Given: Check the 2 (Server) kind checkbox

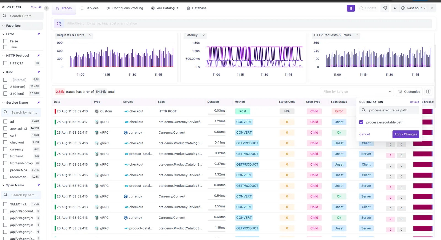Looking at the screenshot, I should pyautogui.click(x=5, y=87).
